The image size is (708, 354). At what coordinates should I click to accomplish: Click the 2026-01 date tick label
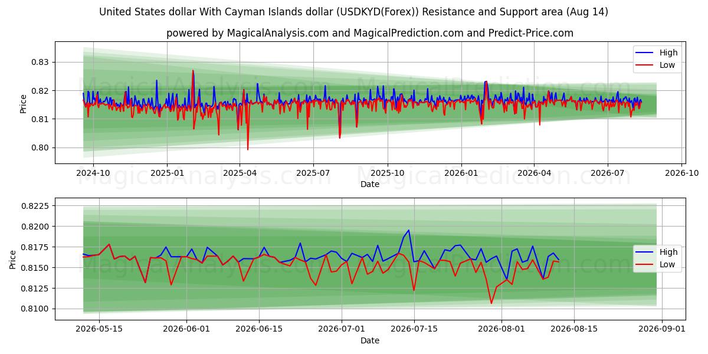461,174
